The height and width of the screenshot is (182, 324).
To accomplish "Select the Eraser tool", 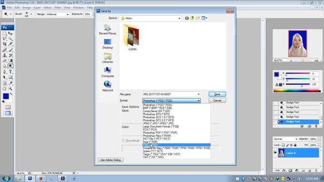I will point(5,61).
